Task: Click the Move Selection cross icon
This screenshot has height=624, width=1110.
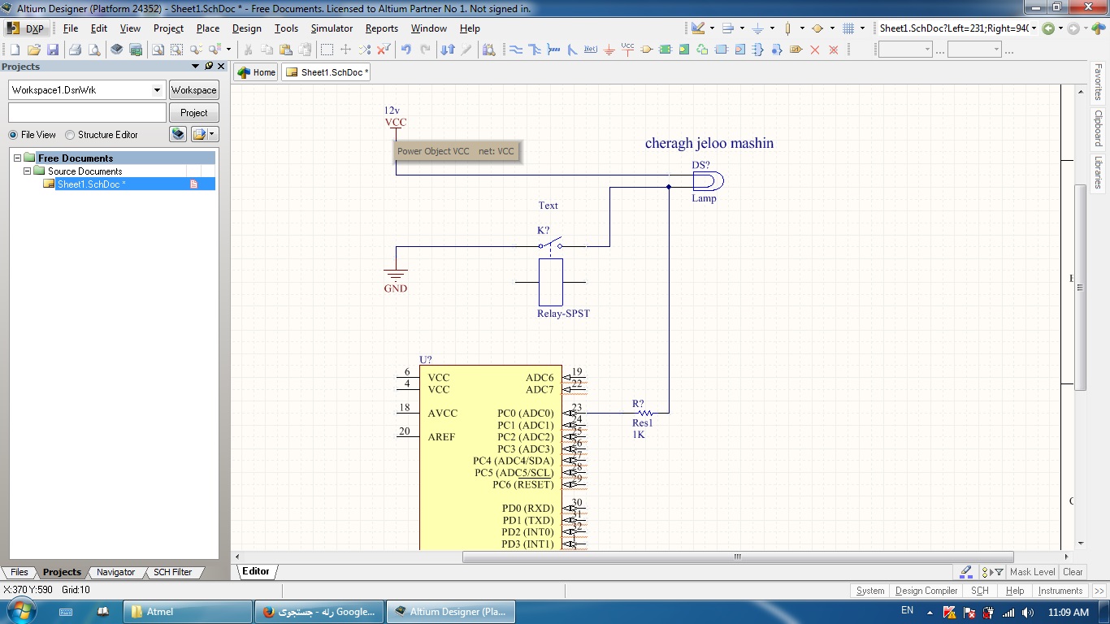Action: [x=345, y=50]
